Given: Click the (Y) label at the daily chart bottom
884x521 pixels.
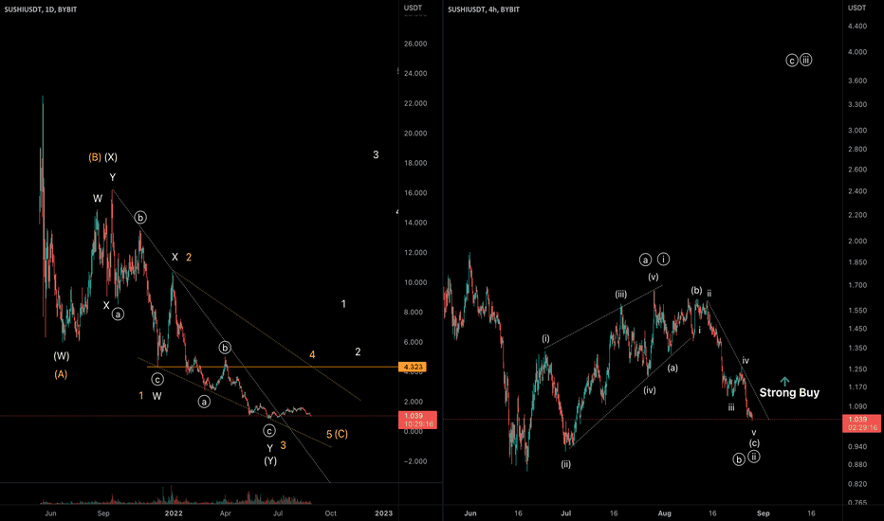Looking at the screenshot, I should [x=270, y=460].
